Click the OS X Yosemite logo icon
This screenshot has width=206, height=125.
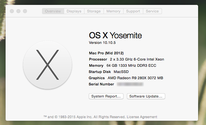pyautogui.click(x=48, y=65)
